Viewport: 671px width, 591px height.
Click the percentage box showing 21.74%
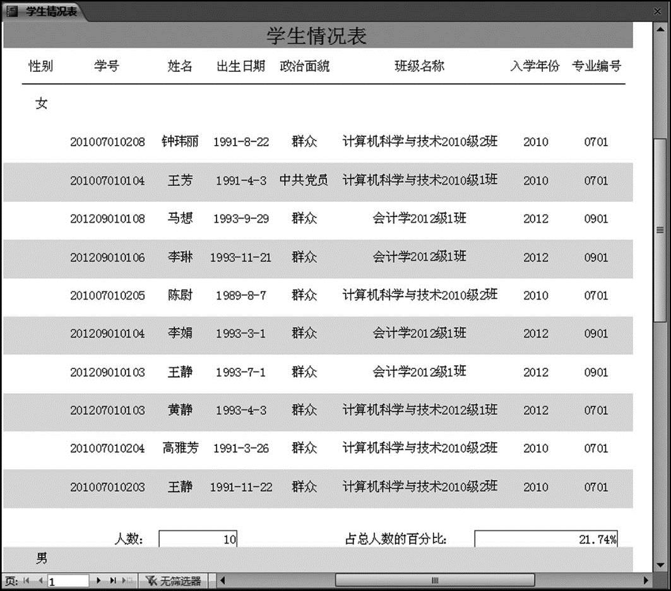[546, 539]
